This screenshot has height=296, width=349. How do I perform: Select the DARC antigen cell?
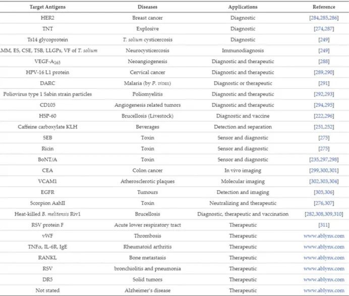click(x=47, y=83)
